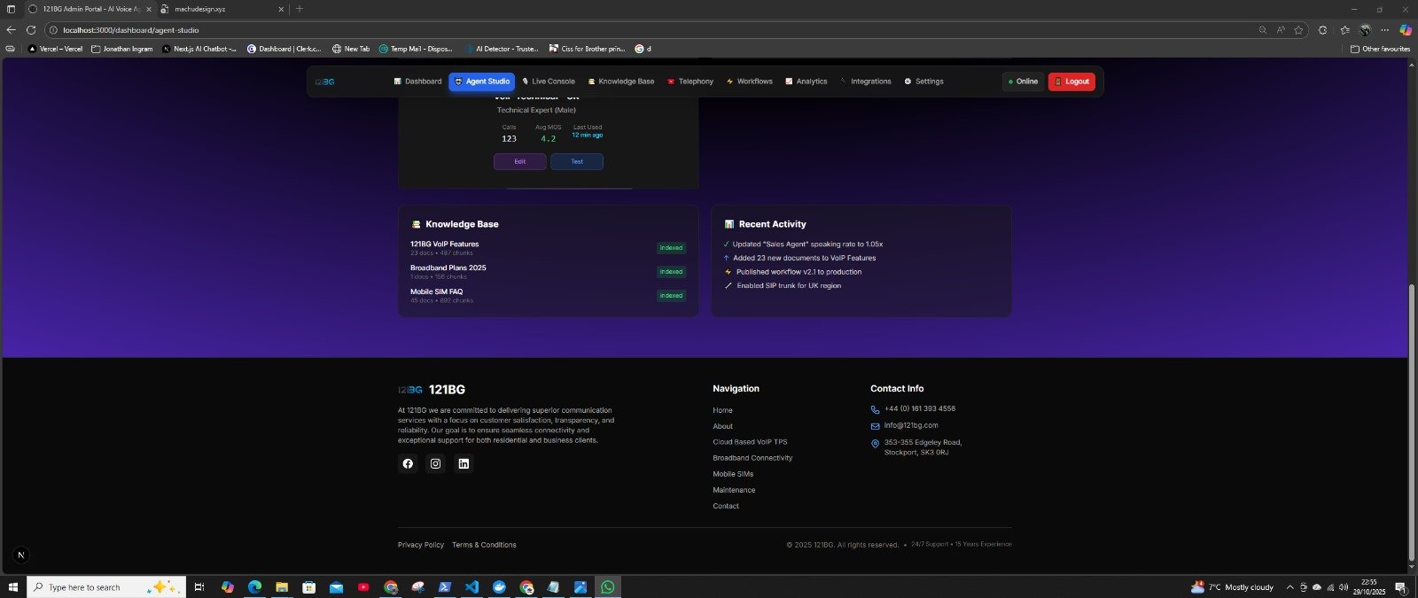The height and width of the screenshot is (598, 1418).
Task: Click the red Logout button
Action: coord(1071,82)
